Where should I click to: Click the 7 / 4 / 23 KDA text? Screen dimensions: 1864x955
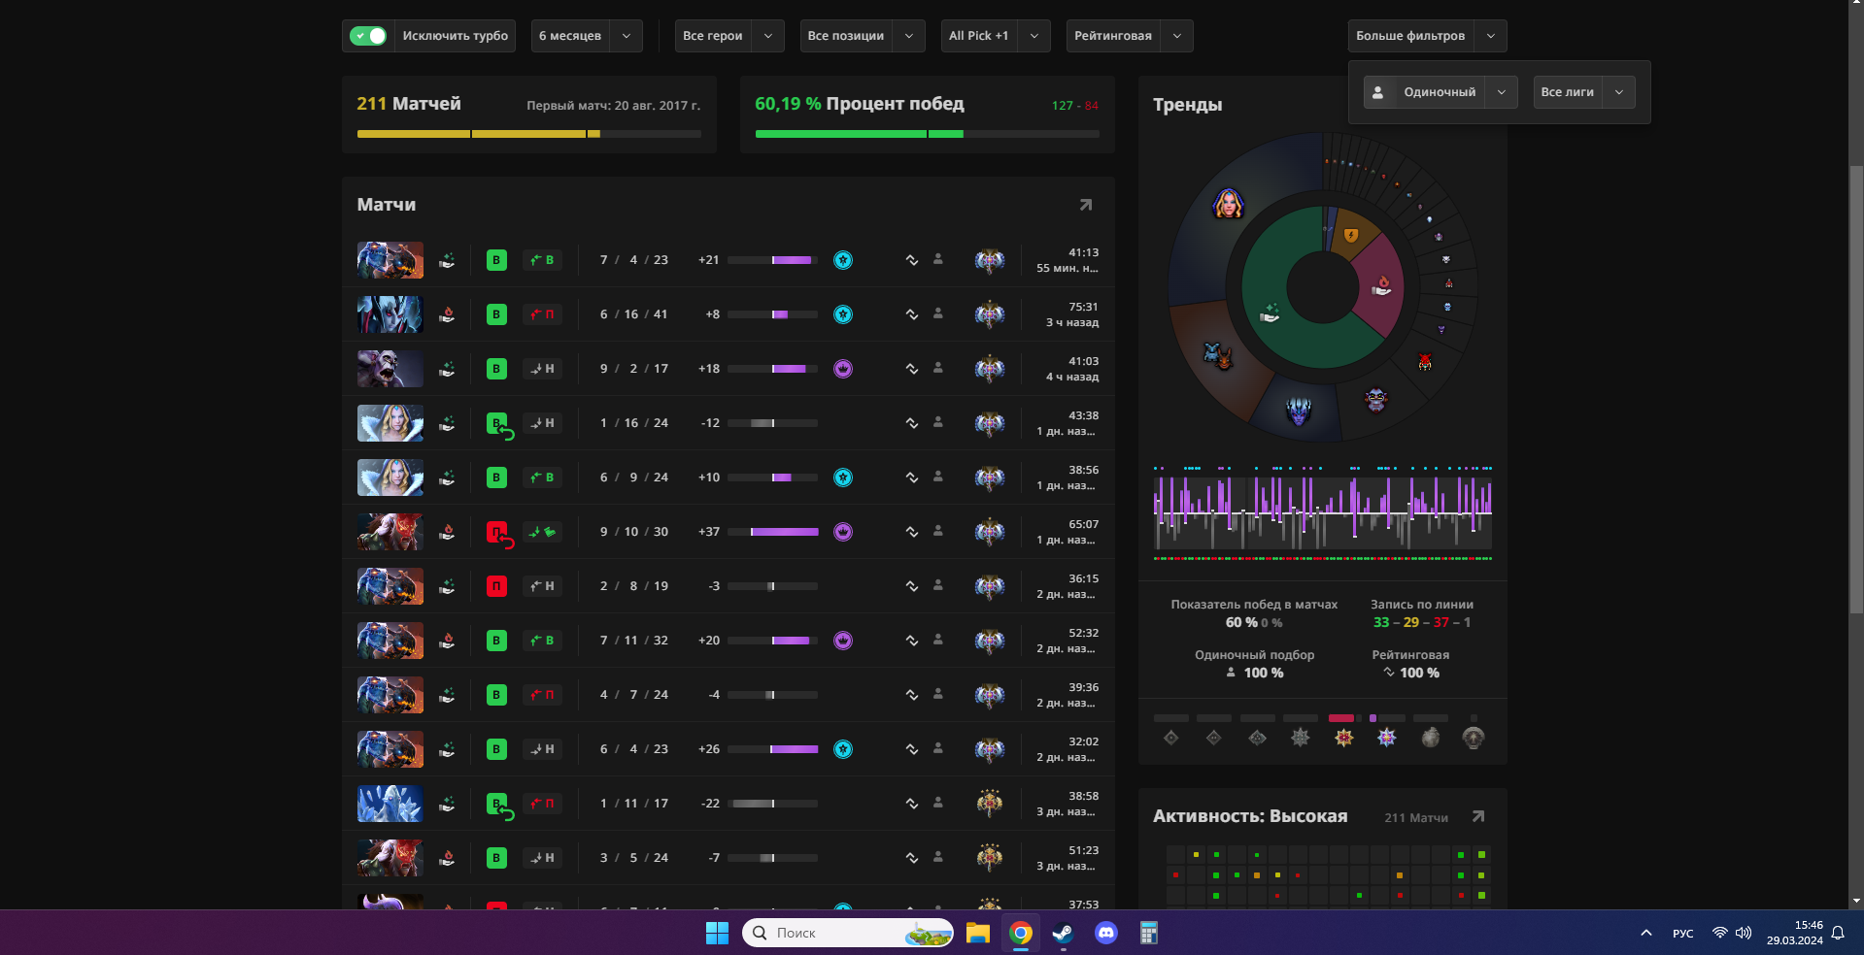(x=633, y=260)
